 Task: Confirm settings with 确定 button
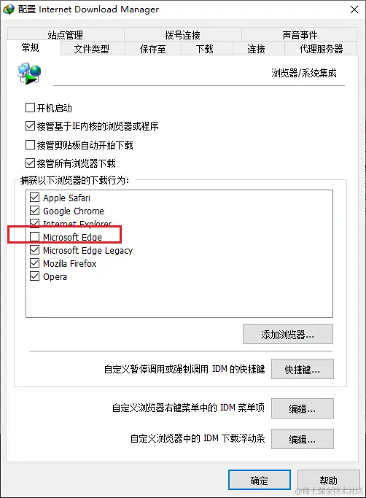click(260, 480)
